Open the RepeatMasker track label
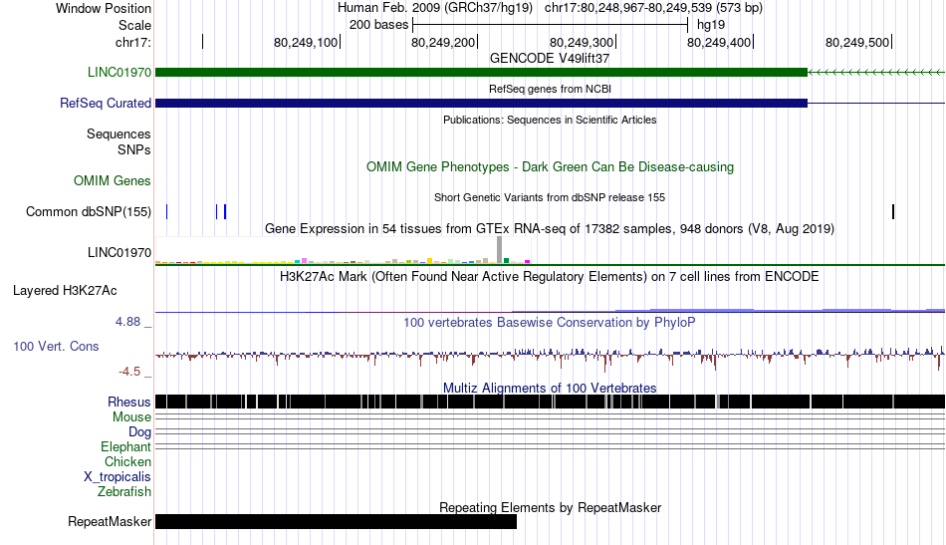The width and height of the screenshot is (946, 545). (x=110, y=521)
